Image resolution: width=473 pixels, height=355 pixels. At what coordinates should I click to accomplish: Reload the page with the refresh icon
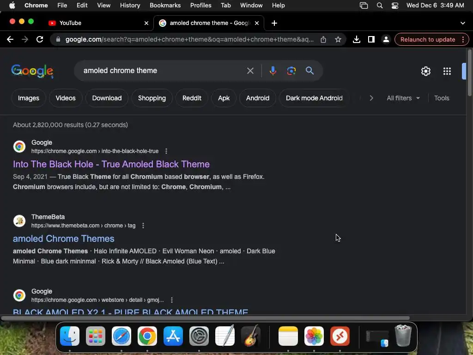tap(40, 39)
